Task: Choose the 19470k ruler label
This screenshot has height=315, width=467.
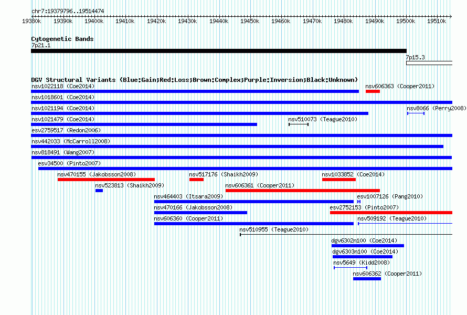Action: point(312,21)
